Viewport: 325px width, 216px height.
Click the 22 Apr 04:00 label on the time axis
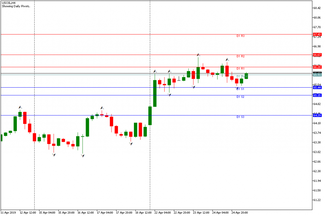162,213
